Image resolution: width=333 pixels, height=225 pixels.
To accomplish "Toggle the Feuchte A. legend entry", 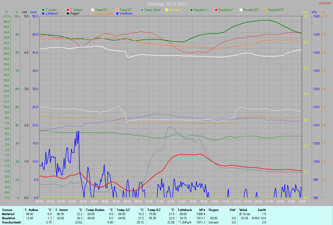I will 226,10.
